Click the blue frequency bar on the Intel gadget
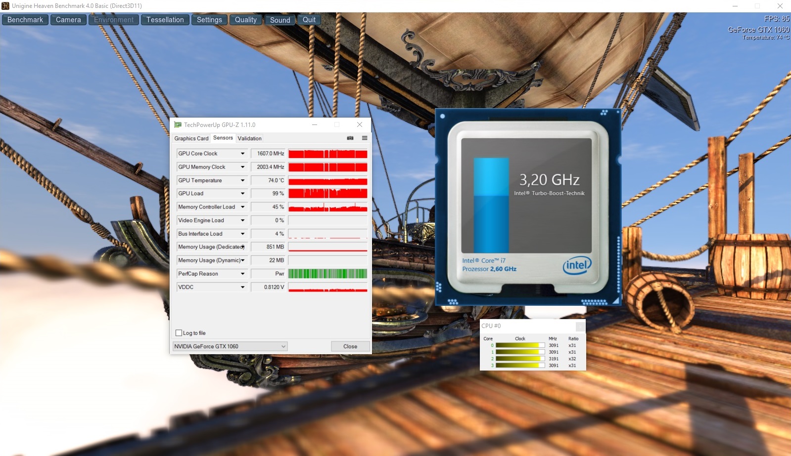 coord(491,206)
